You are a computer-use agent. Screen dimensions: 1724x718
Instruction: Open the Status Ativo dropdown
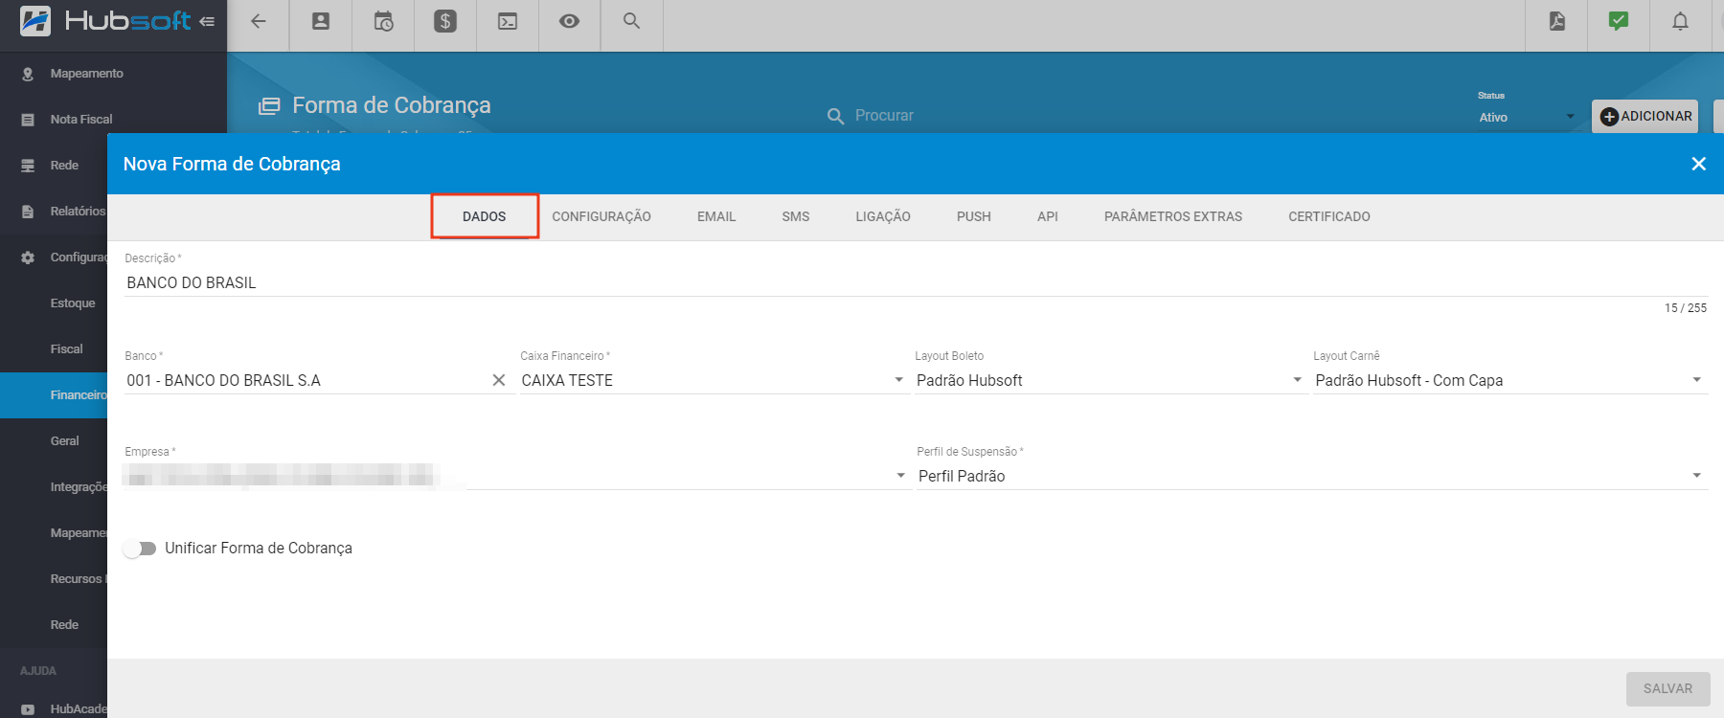(x=1527, y=117)
